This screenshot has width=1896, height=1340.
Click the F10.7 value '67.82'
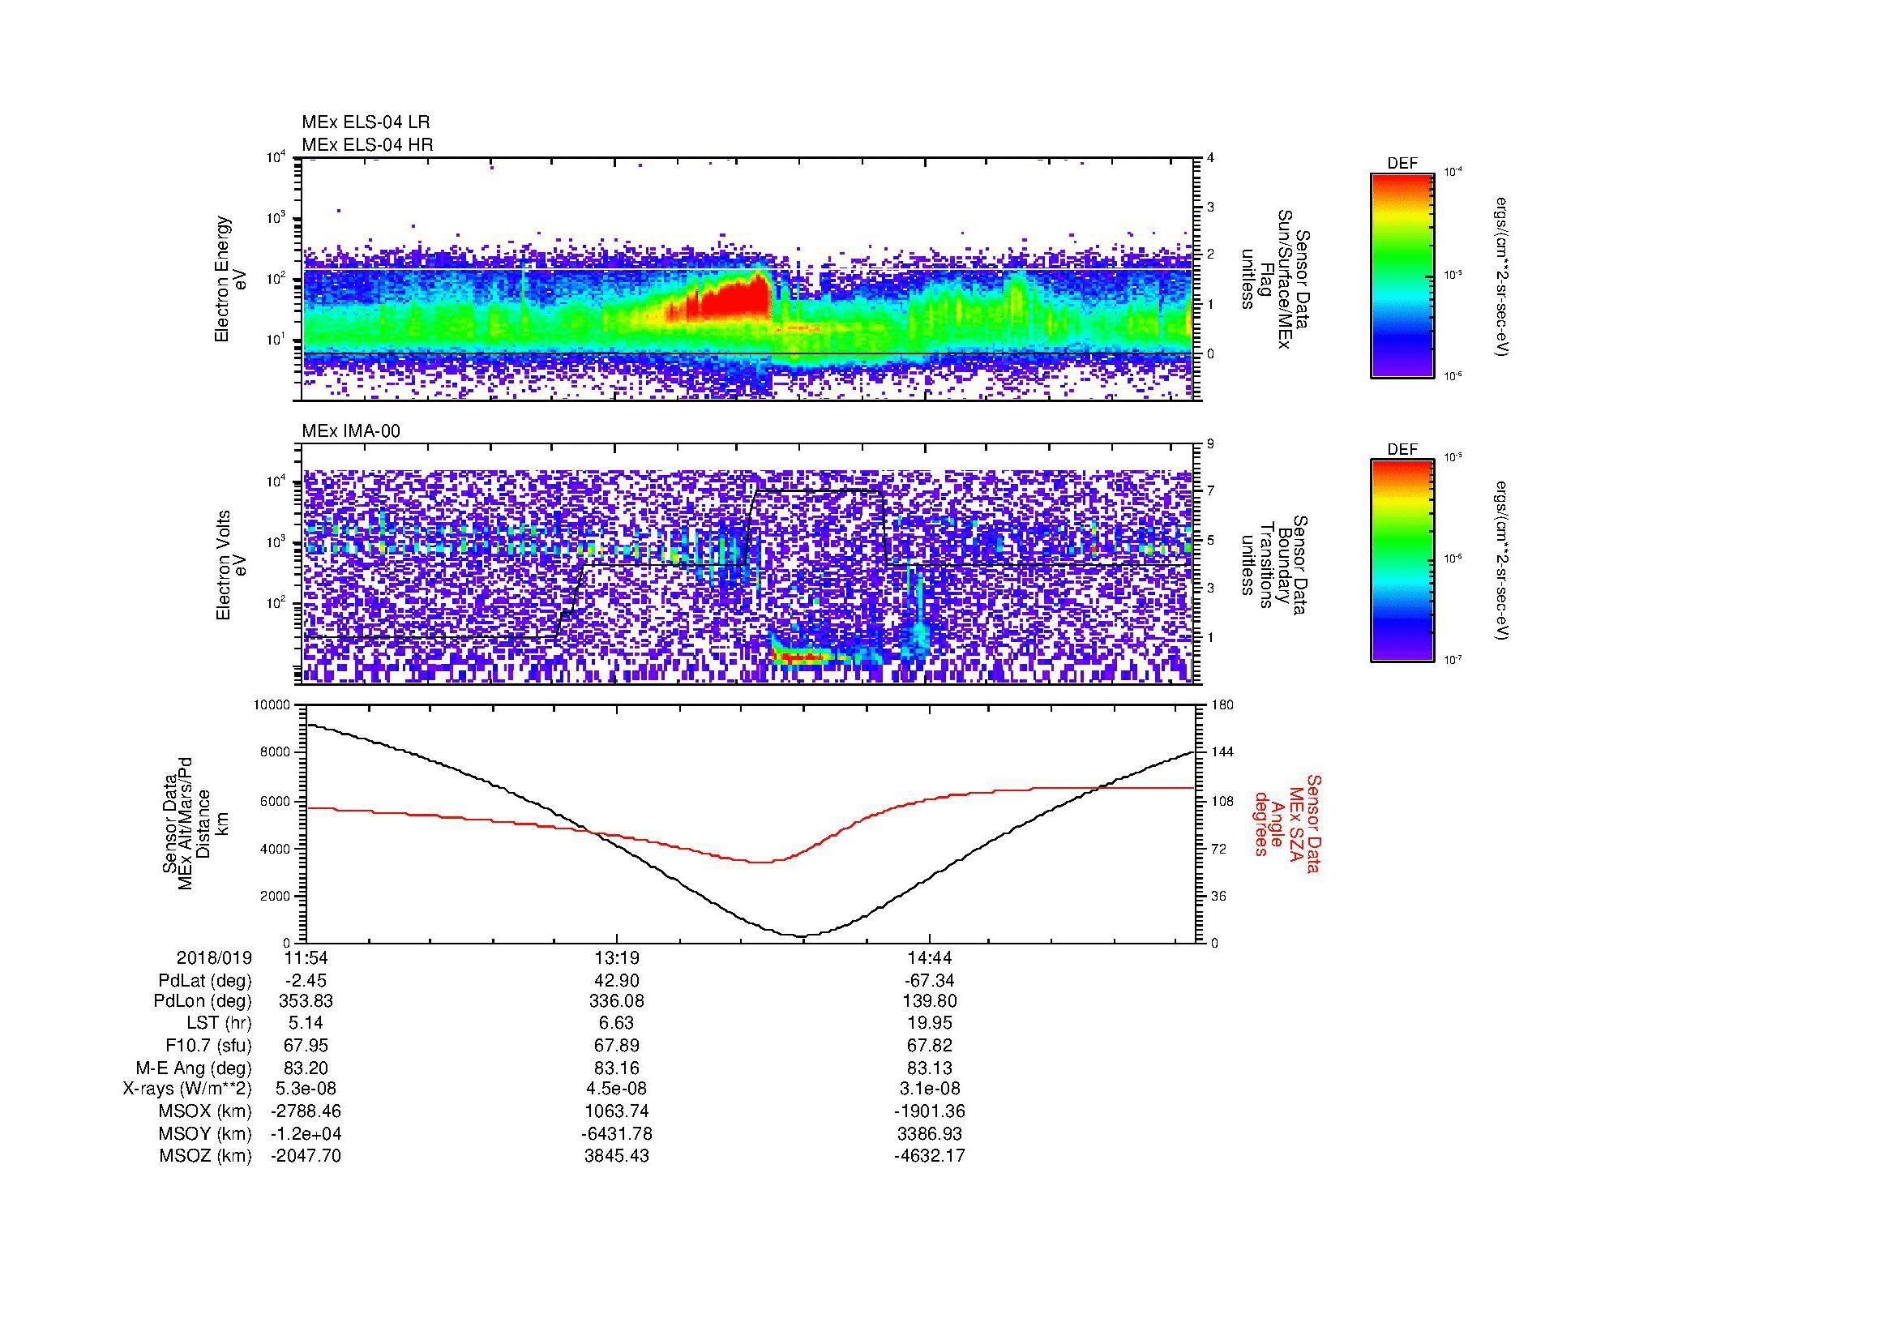click(930, 1046)
